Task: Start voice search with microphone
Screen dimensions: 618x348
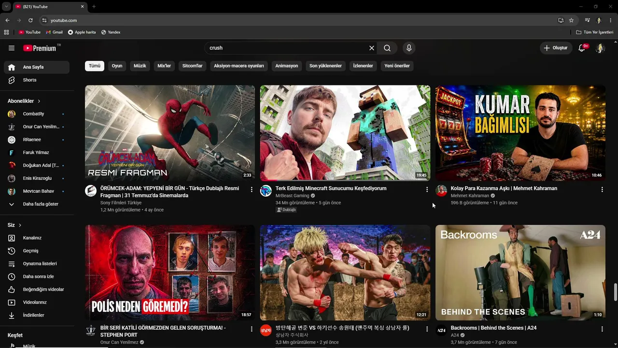Action: (409, 48)
